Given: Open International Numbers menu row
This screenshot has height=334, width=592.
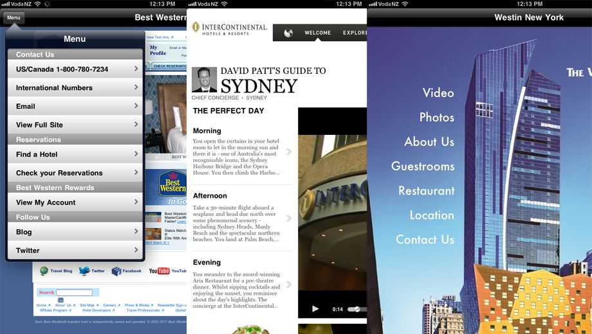Looking at the screenshot, I should tap(75, 87).
